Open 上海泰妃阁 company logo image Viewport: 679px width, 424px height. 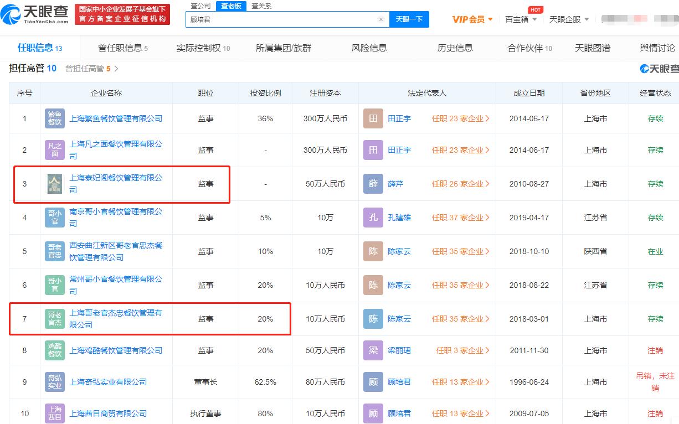click(55, 184)
